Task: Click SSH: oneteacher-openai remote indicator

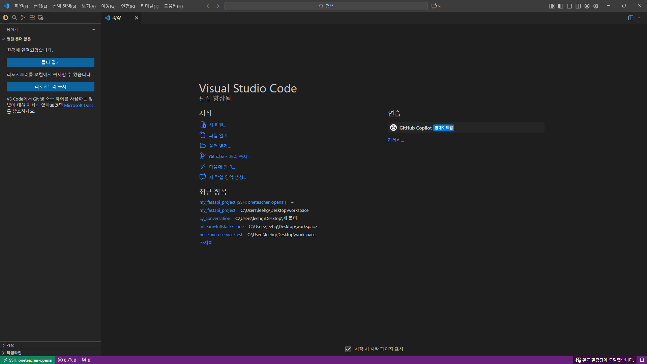Action: pyautogui.click(x=28, y=360)
